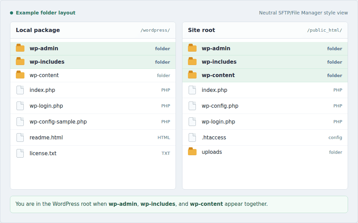The image size is (358, 223).
Task: Click the folder type label for uploads
Action: pyautogui.click(x=336, y=152)
